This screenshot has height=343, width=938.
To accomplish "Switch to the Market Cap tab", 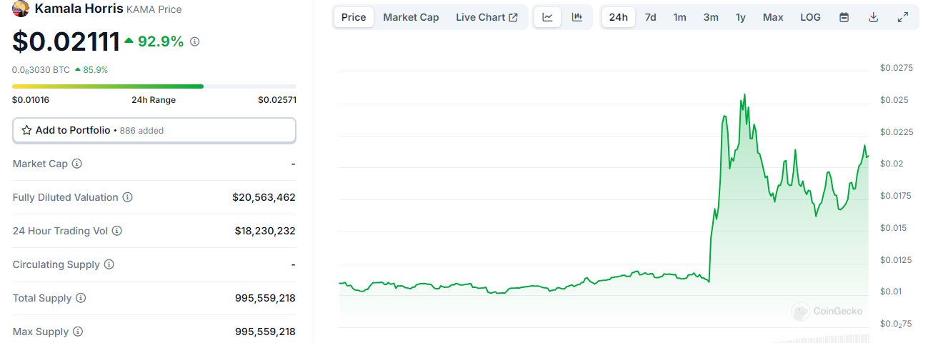I will tap(411, 17).
